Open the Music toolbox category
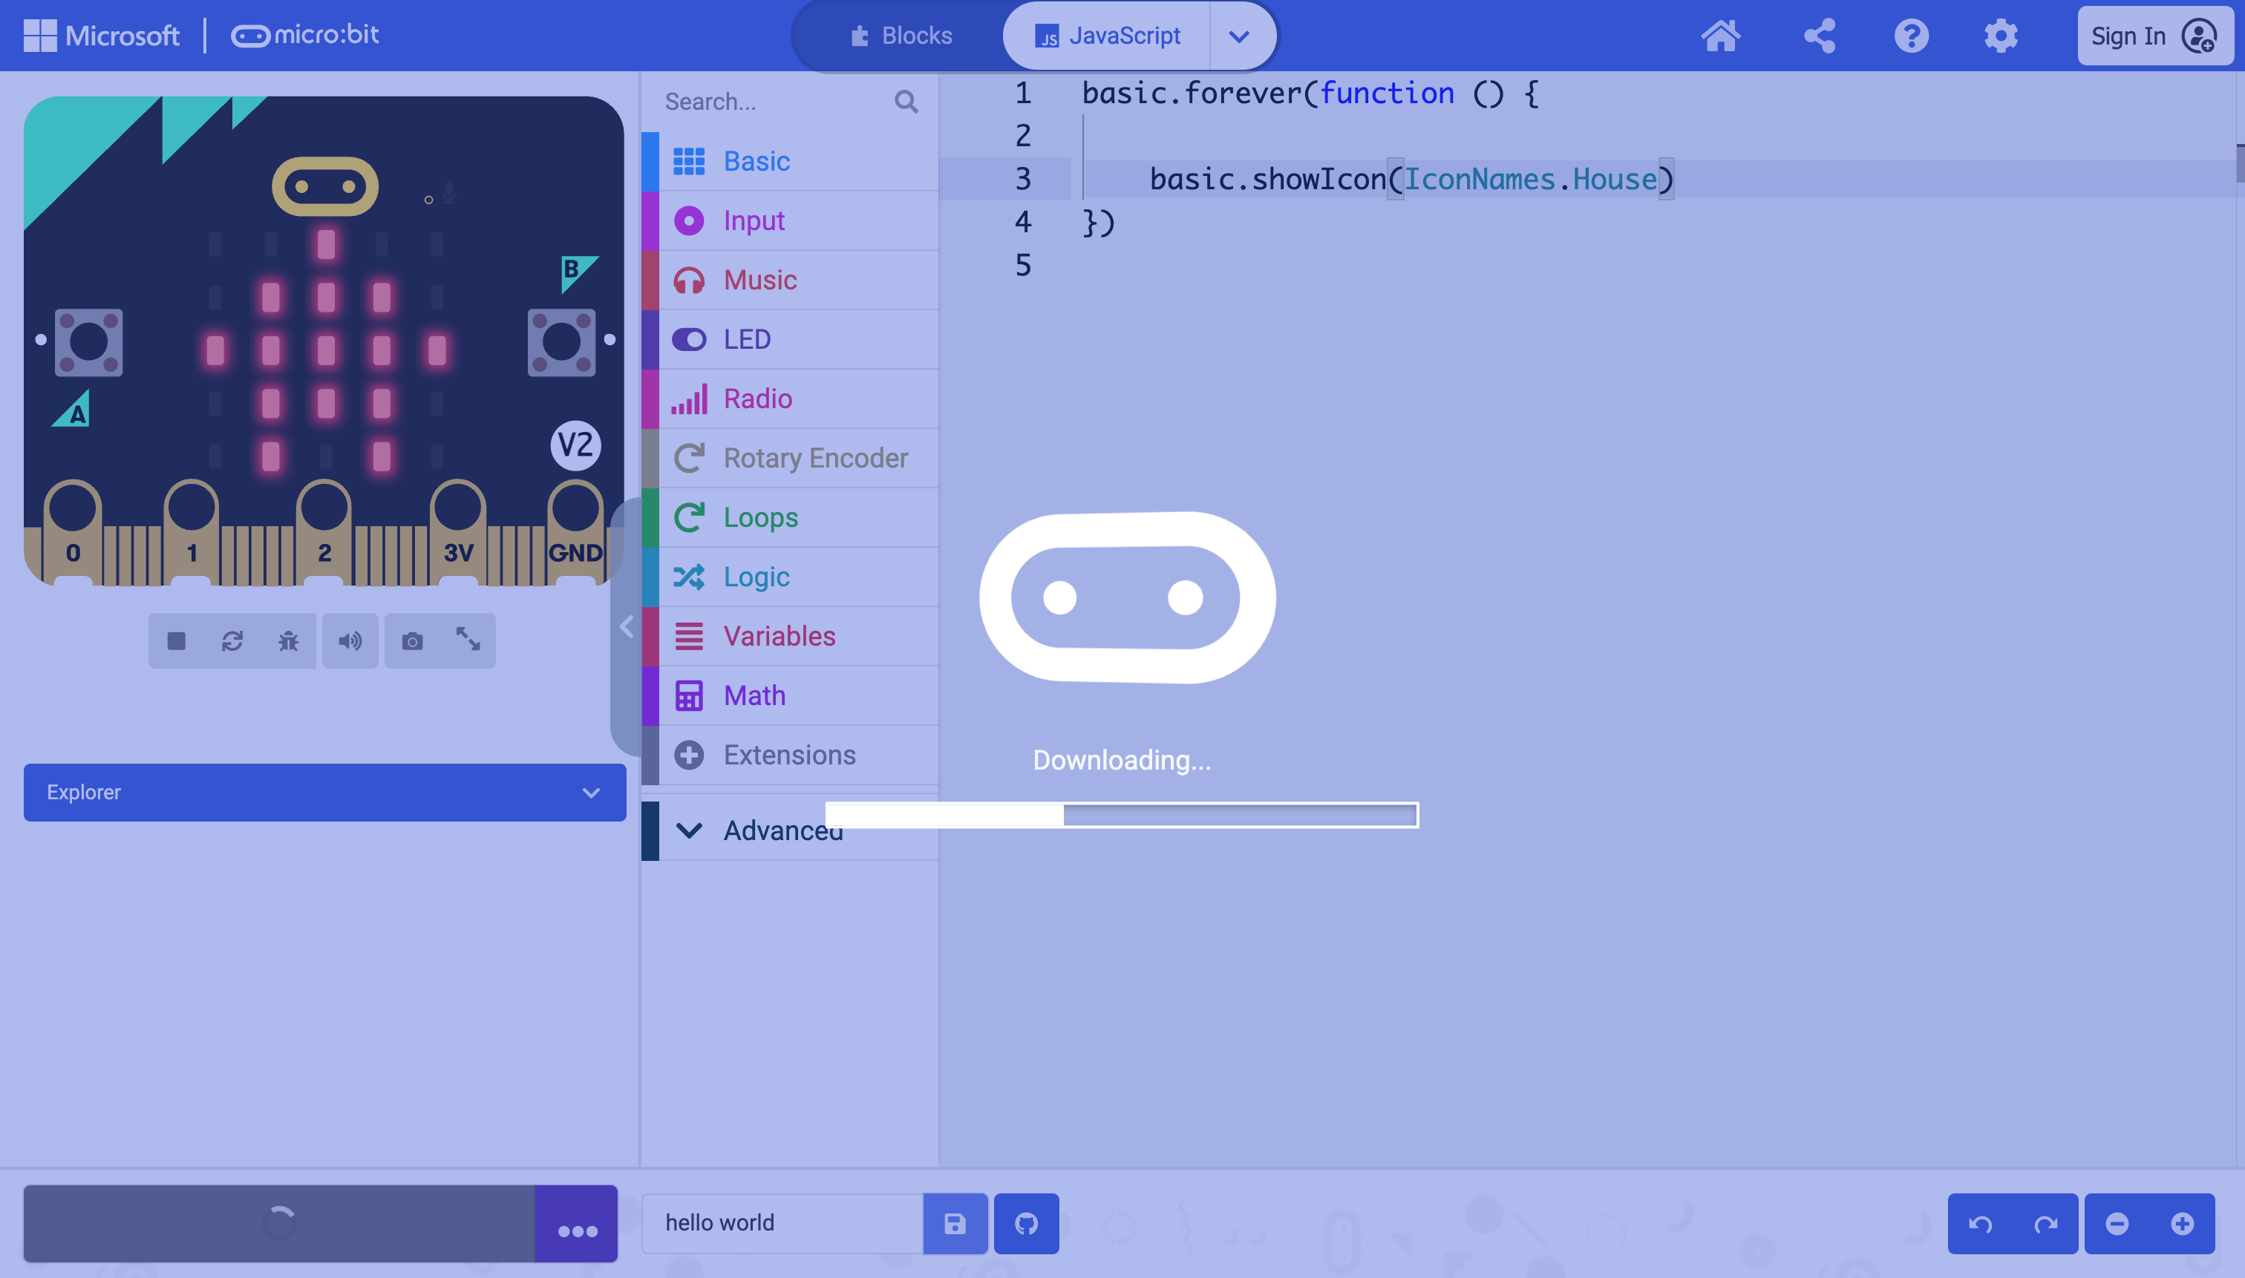 [790, 280]
